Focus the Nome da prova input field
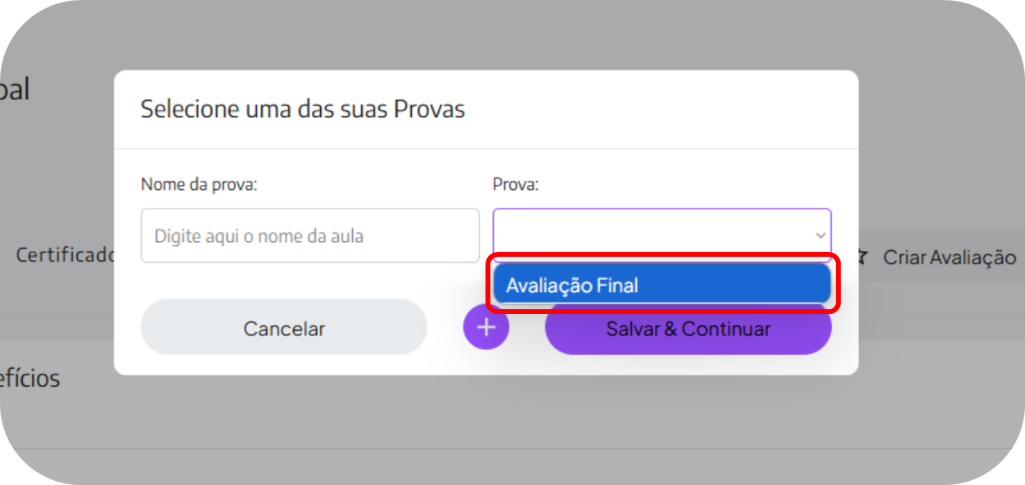 point(309,236)
